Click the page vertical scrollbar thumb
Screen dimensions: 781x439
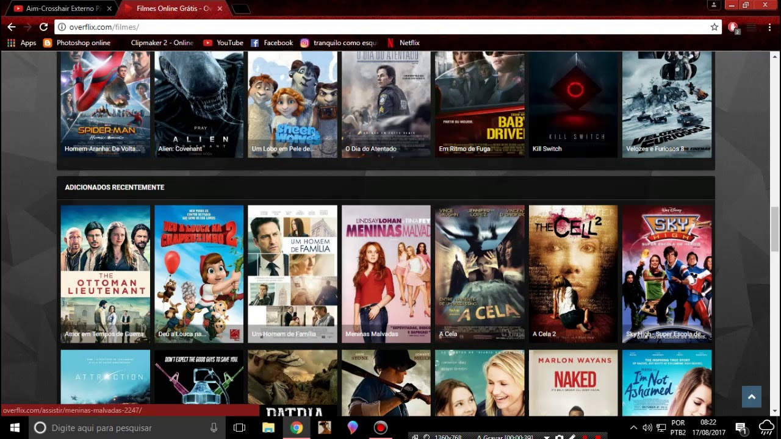[775, 229]
